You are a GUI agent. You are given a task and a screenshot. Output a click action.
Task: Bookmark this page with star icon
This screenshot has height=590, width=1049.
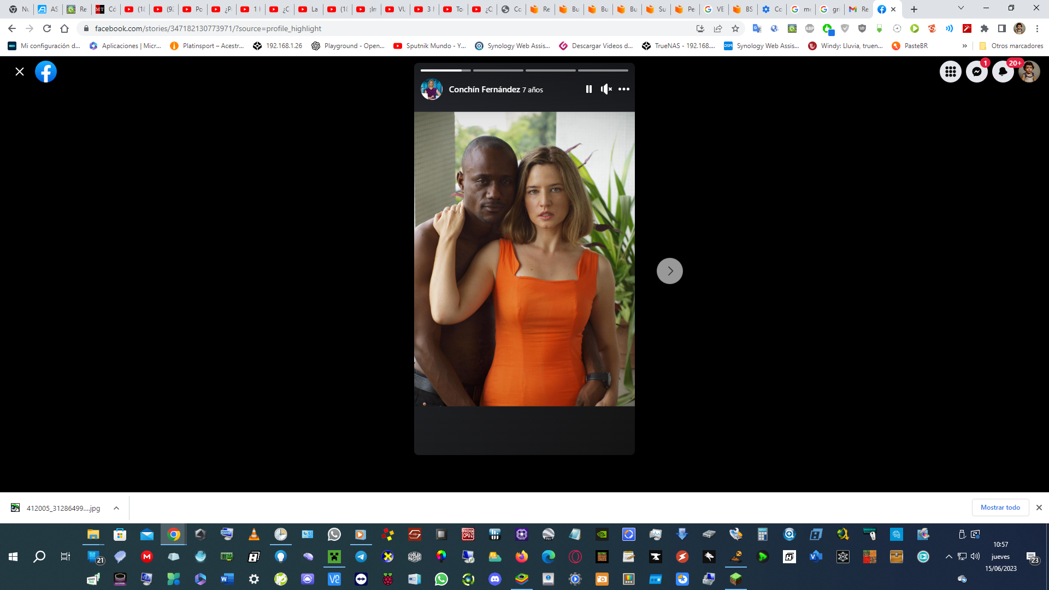tap(735, 28)
